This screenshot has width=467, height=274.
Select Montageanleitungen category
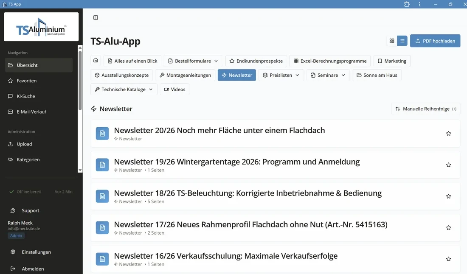coord(185,75)
